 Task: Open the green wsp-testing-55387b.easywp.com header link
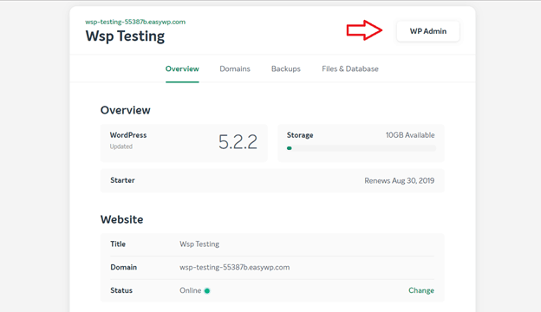coord(135,22)
